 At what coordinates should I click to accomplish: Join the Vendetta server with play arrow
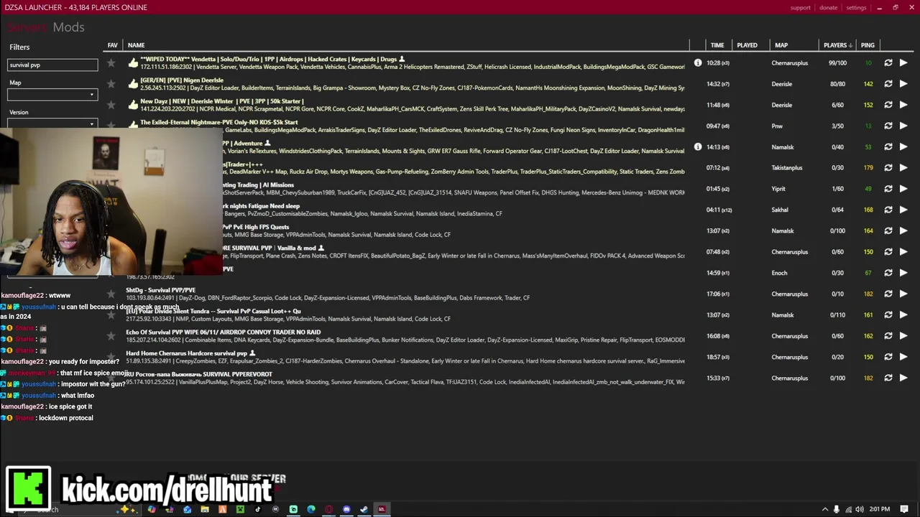pos(903,63)
